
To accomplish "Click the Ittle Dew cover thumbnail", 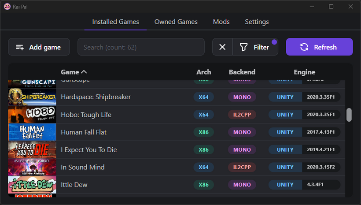I will point(32,185).
